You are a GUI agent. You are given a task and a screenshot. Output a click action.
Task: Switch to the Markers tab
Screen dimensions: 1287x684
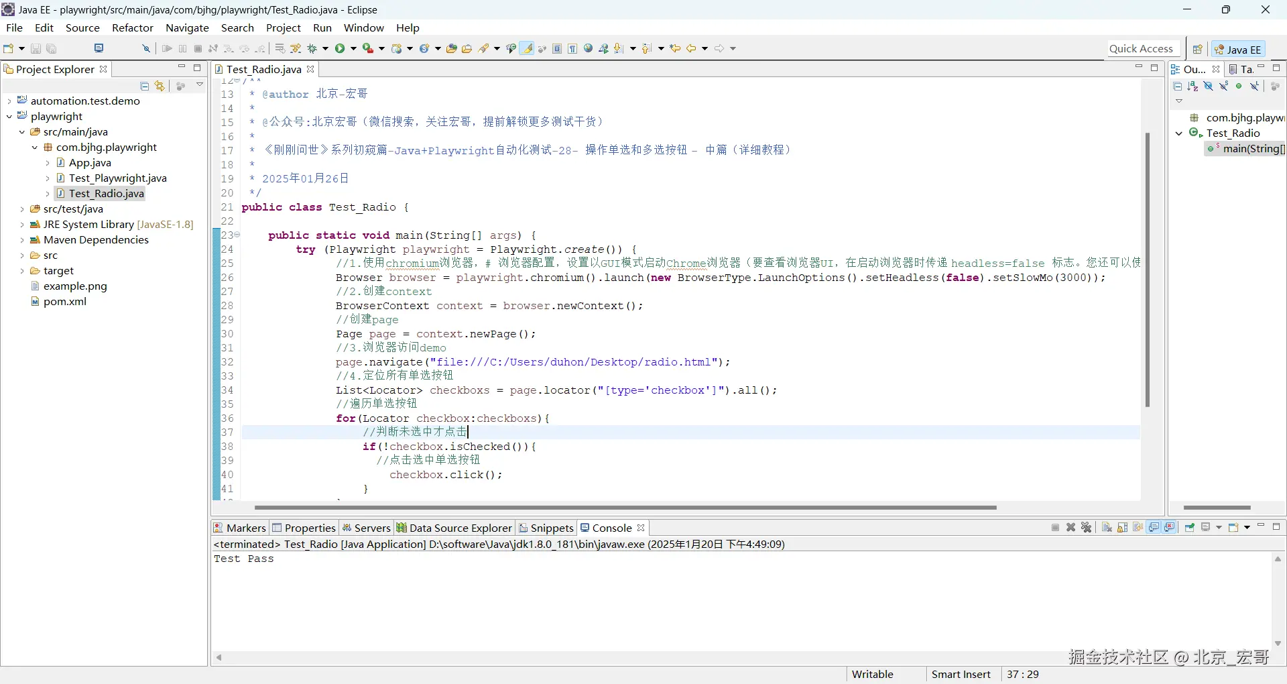pos(240,528)
